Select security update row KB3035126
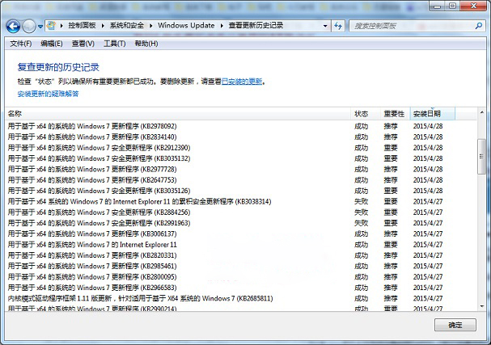Image resolution: width=491 pixels, height=345 pixels. click(x=241, y=191)
